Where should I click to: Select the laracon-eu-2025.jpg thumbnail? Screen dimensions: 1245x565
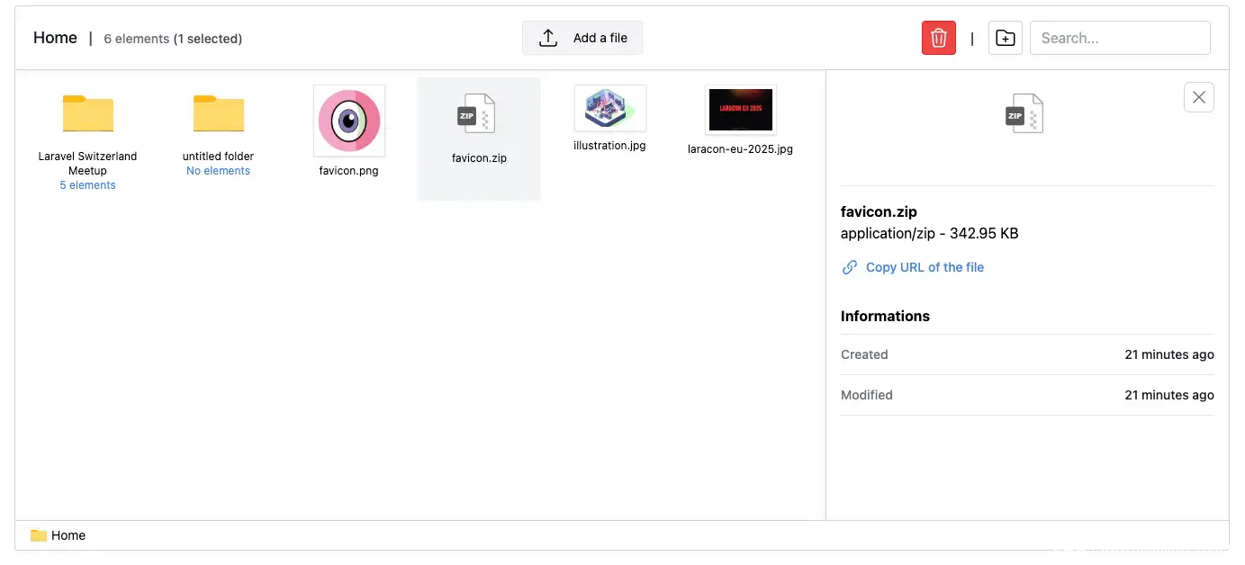click(740, 110)
